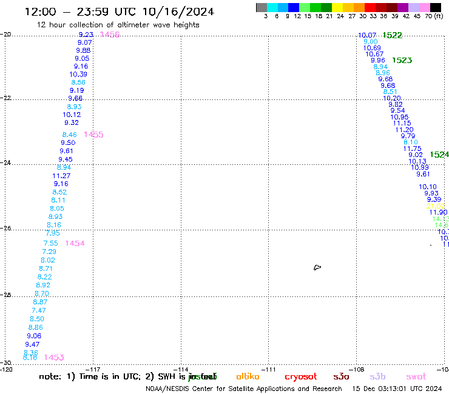The width and height of the screenshot is (449, 394).
Task: Click the altika satellite legend label
Action: pyautogui.click(x=248, y=376)
